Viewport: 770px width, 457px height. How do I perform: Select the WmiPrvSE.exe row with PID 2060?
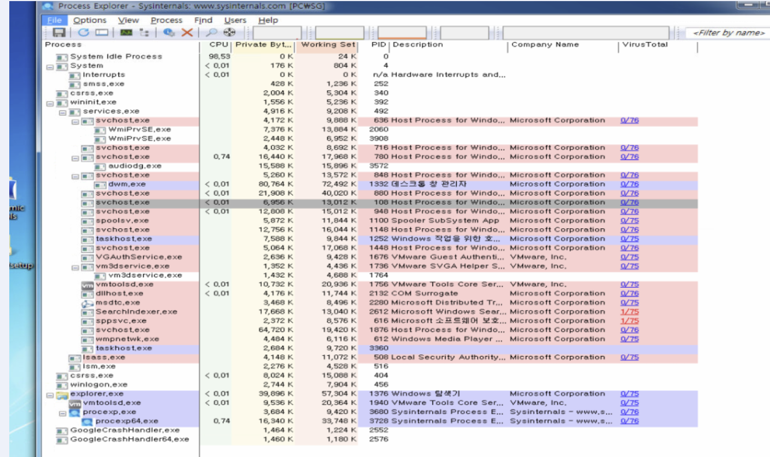371,130
